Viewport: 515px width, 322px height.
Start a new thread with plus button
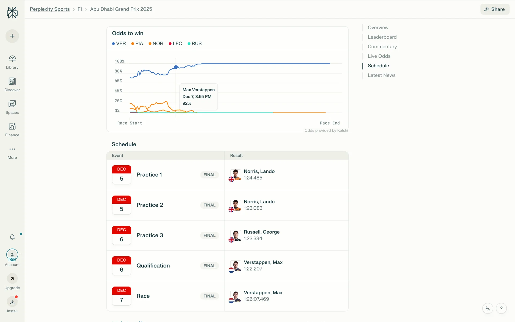pyautogui.click(x=12, y=36)
